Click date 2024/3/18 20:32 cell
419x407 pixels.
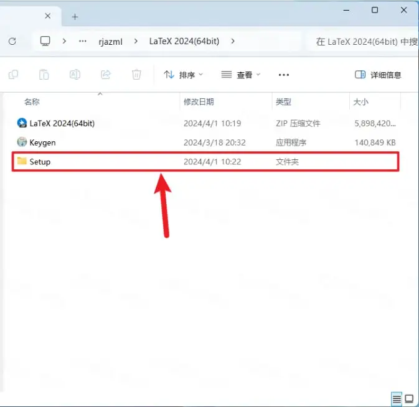click(215, 143)
